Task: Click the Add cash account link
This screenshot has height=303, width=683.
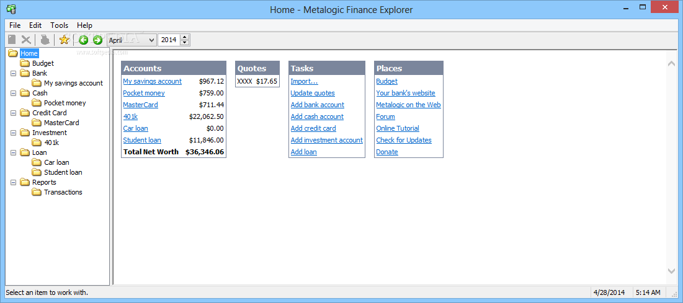Action: pyautogui.click(x=317, y=116)
